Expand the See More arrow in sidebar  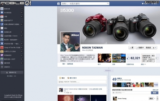click(2, 67)
